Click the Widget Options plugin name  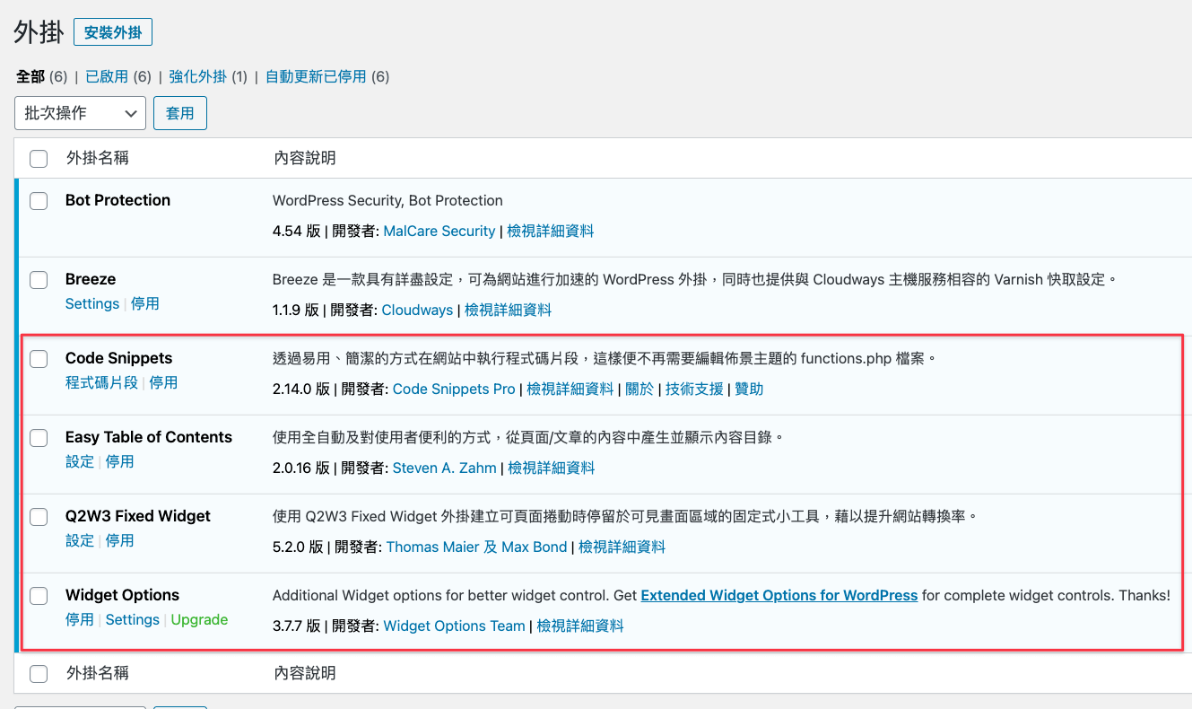(x=122, y=595)
